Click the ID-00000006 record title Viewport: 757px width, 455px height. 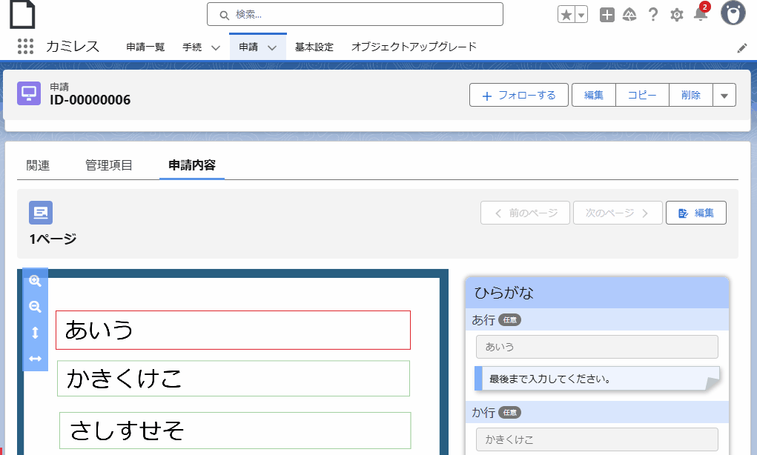pyautogui.click(x=90, y=100)
